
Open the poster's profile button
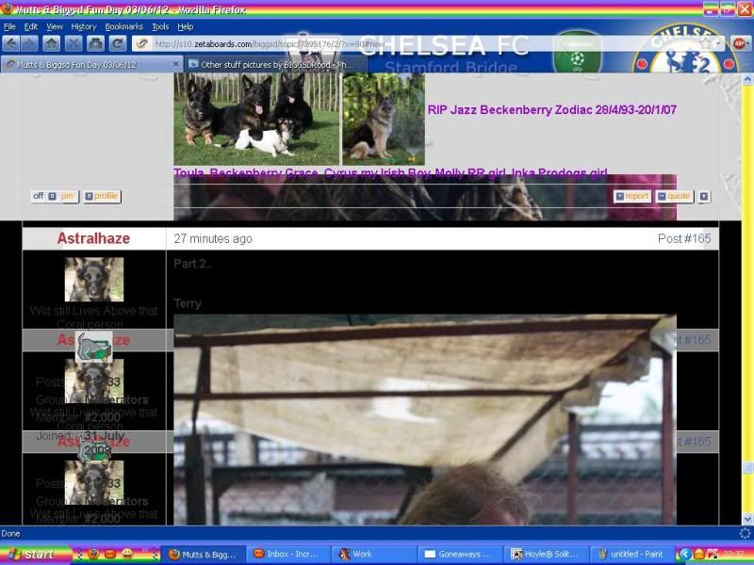[102, 197]
